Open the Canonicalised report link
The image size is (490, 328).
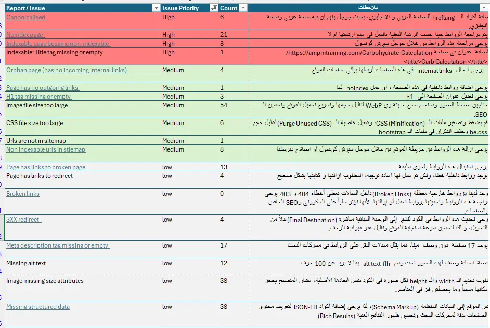coord(25,17)
